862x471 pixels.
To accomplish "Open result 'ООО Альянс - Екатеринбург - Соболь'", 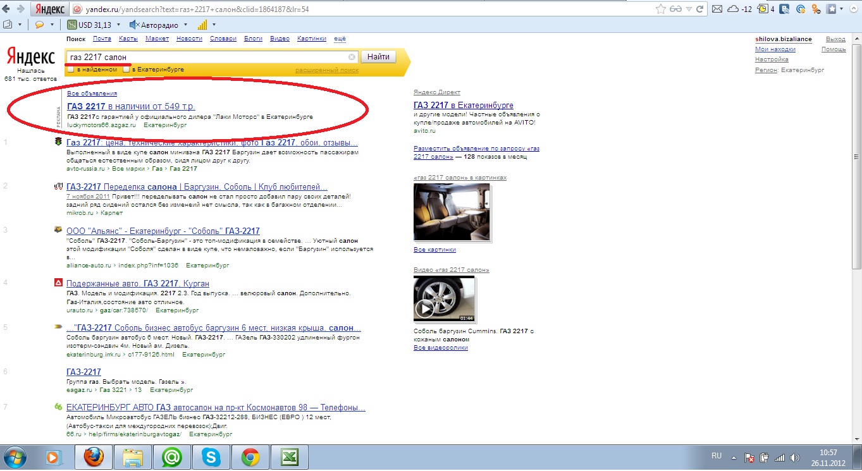I will point(163,231).
